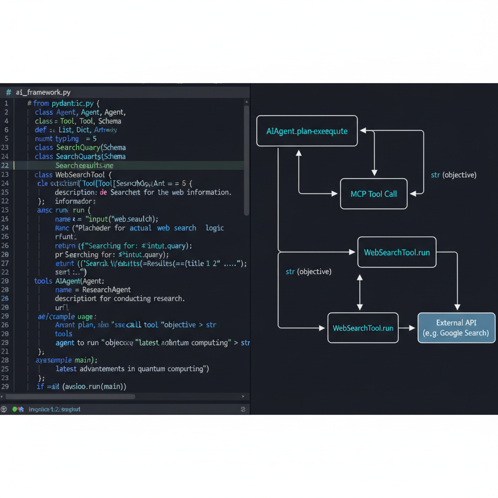The width and height of the screenshot is (498, 498).
Task: Click the line 'ansc run run ('
Action: (64, 210)
